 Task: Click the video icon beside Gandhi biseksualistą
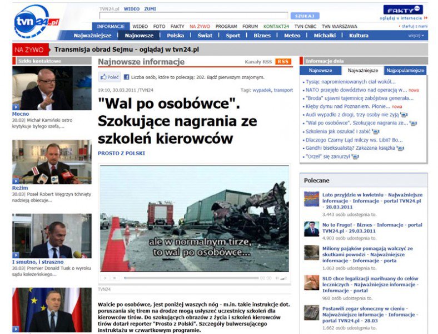(x=400, y=148)
